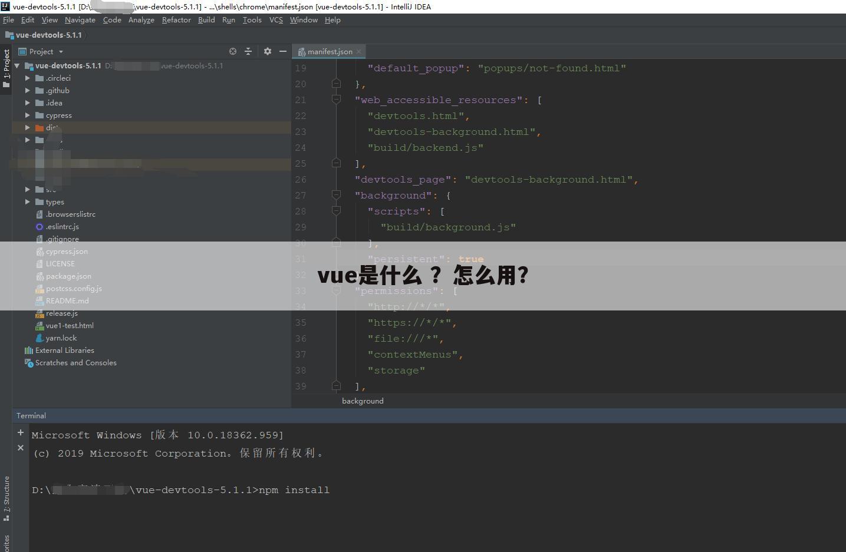This screenshot has width=846, height=552.
Task: Open the VCS menu
Action: (276, 19)
